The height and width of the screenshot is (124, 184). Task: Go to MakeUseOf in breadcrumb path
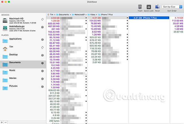click(x=78, y=14)
